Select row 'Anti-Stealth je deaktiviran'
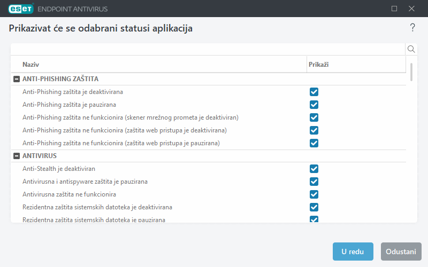 coord(209,169)
